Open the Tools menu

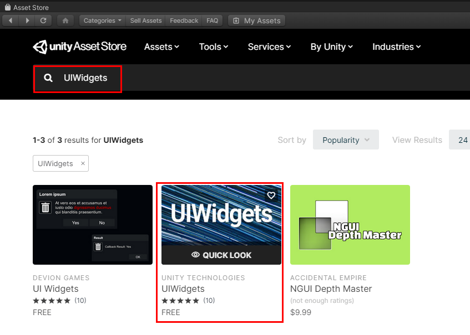[213, 47]
